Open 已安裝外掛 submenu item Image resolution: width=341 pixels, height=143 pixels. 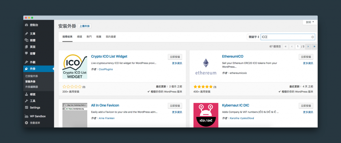[32, 76]
